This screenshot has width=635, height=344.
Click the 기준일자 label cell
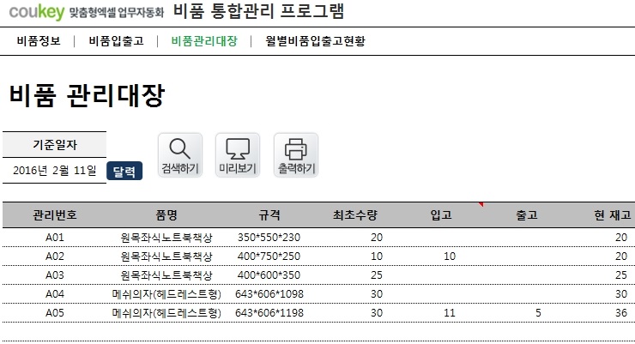tap(55, 144)
